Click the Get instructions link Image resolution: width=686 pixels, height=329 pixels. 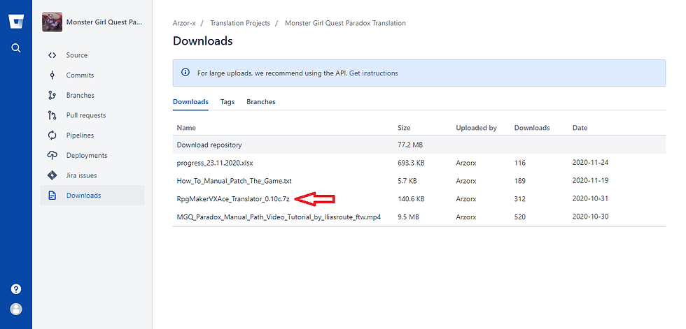(374, 73)
